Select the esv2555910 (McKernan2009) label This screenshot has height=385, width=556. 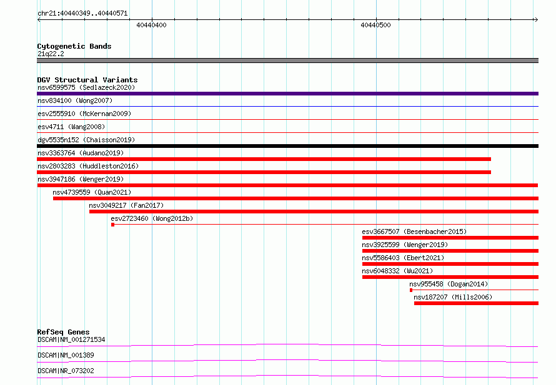point(84,114)
